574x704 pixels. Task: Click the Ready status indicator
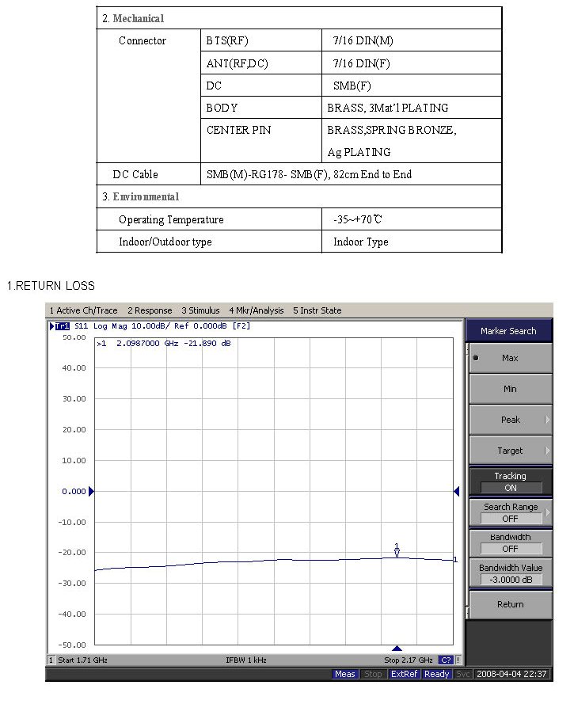click(x=437, y=673)
